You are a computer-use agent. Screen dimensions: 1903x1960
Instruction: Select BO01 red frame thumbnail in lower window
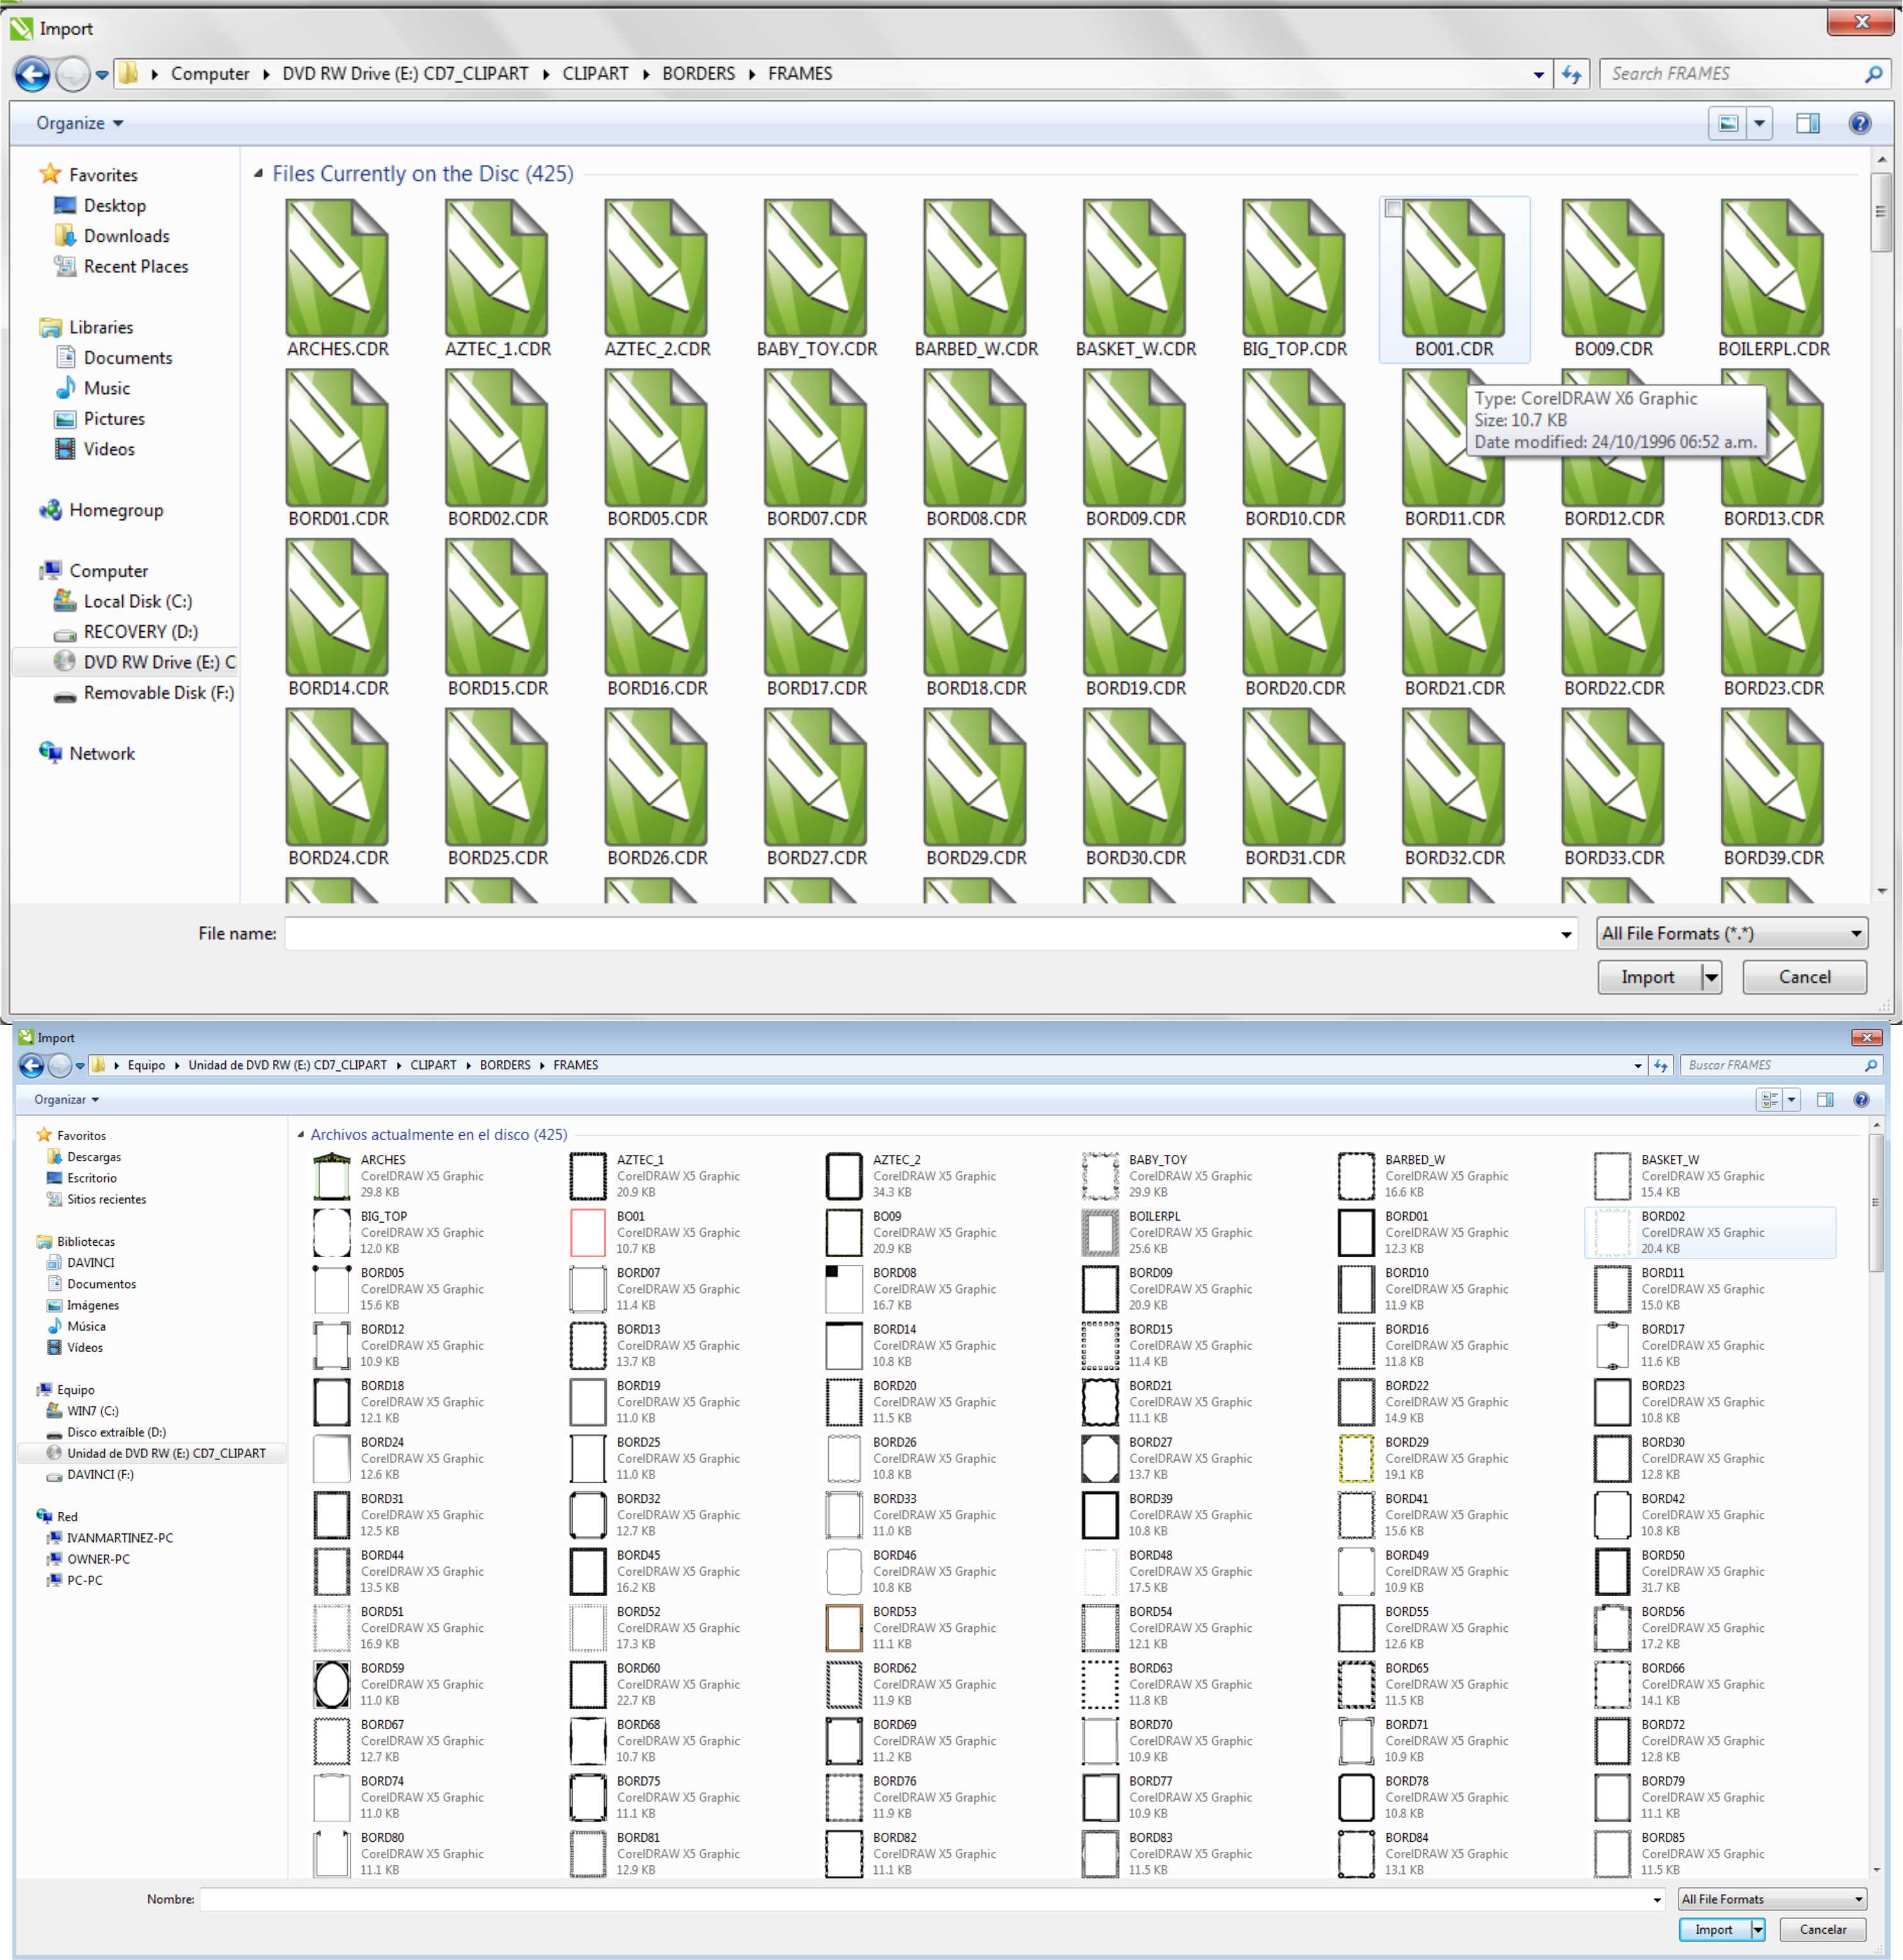(588, 1232)
